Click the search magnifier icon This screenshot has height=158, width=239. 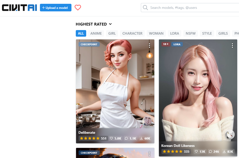tap(145, 8)
